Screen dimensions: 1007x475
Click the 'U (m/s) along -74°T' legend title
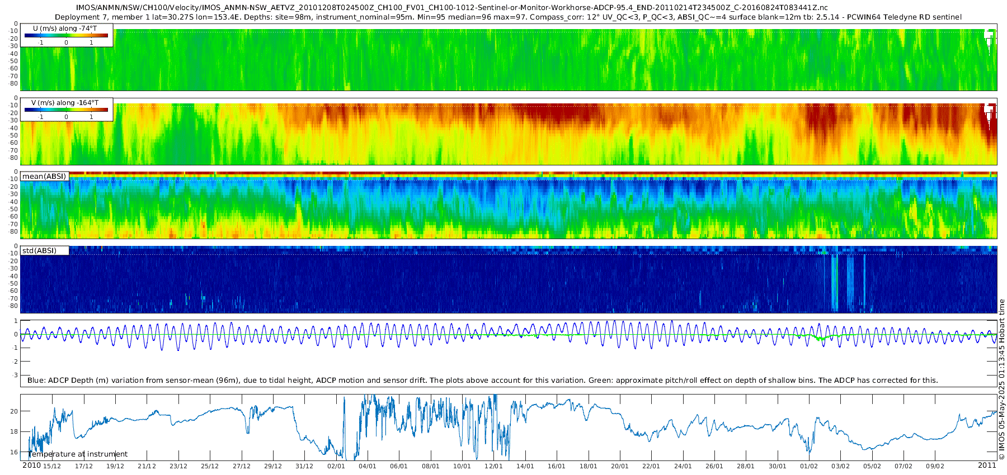click(65, 28)
